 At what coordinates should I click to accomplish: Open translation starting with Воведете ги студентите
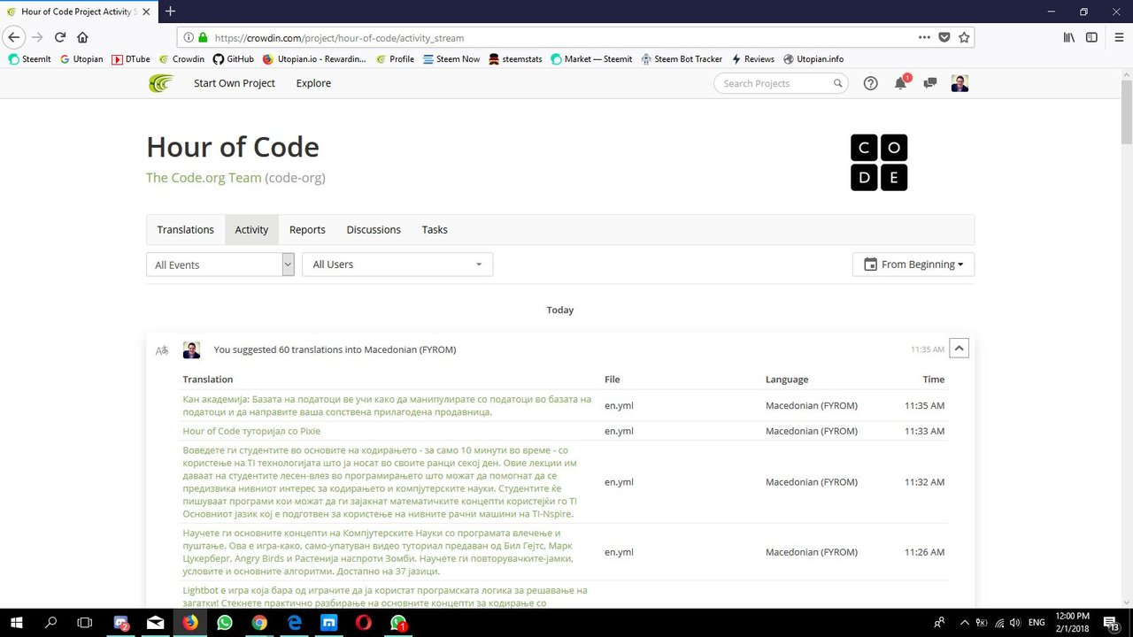click(381, 482)
